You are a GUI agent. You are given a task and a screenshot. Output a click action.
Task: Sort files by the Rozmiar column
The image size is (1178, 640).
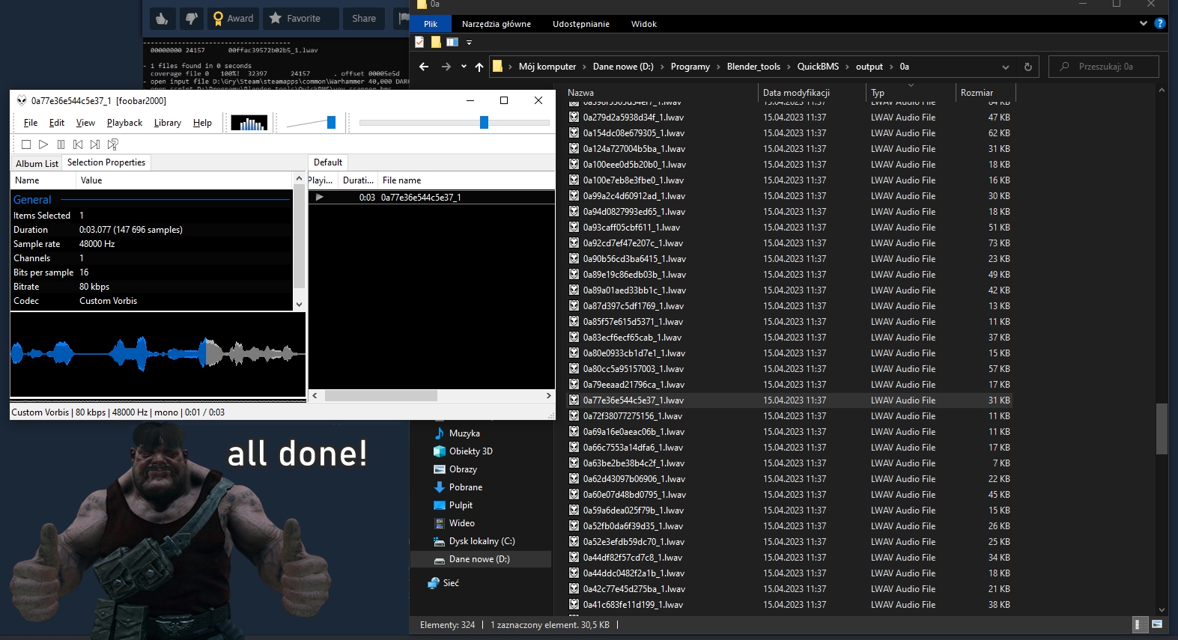[x=986, y=93]
